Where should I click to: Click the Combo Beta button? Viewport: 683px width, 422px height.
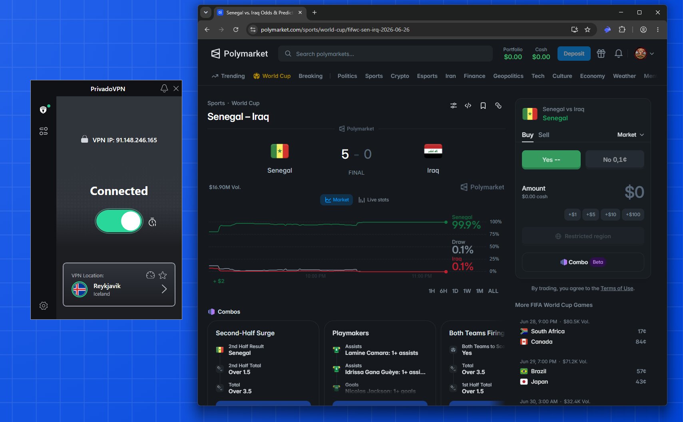[x=583, y=262]
